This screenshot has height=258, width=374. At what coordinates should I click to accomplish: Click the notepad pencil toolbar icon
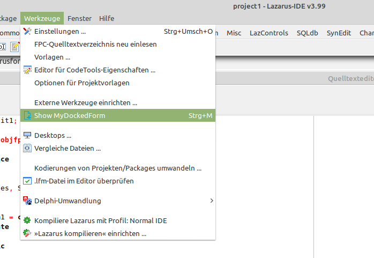tap(15, 47)
